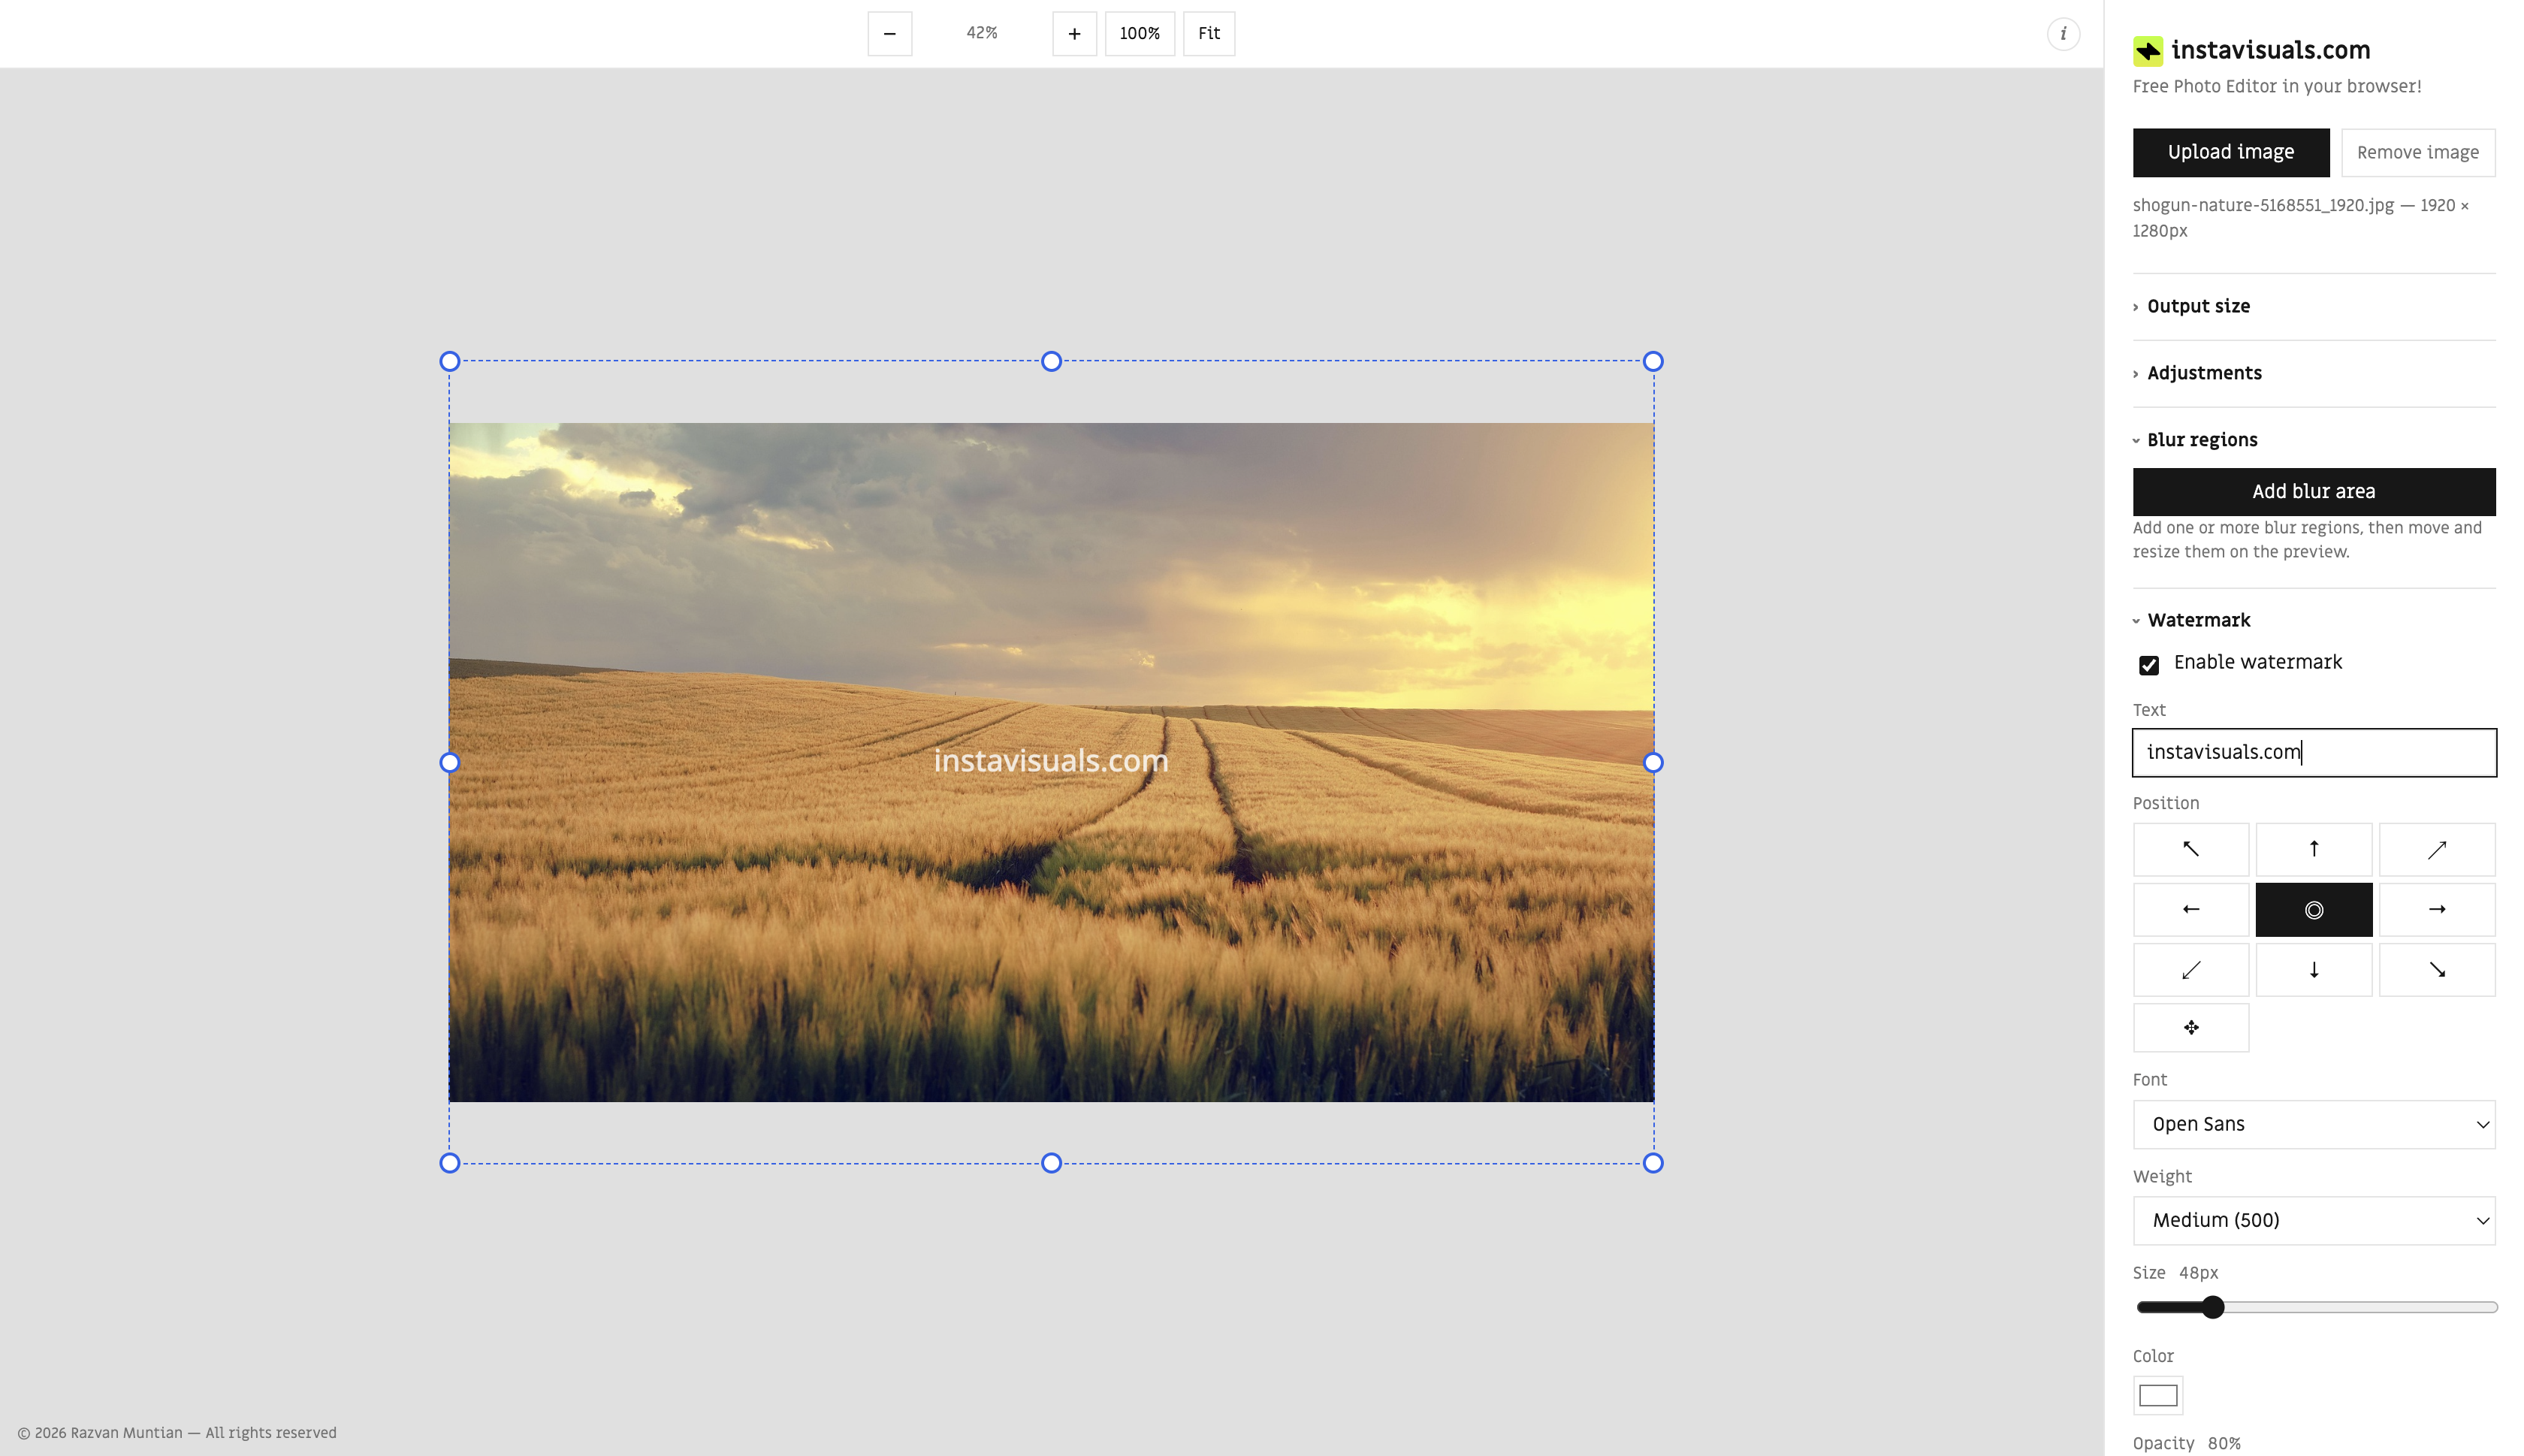Click the Add blur area button
Viewport: 2524px width, 1456px height.
pyautogui.click(x=2313, y=491)
